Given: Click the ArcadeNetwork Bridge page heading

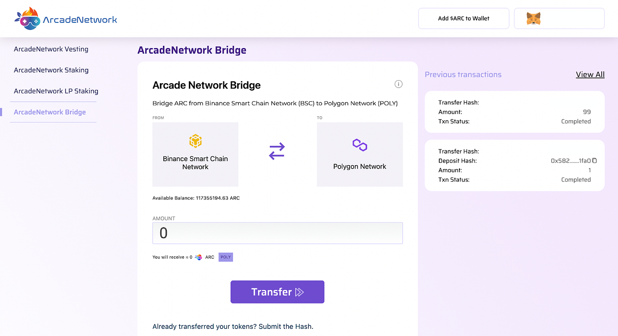Looking at the screenshot, I should [x=192, y=50].
